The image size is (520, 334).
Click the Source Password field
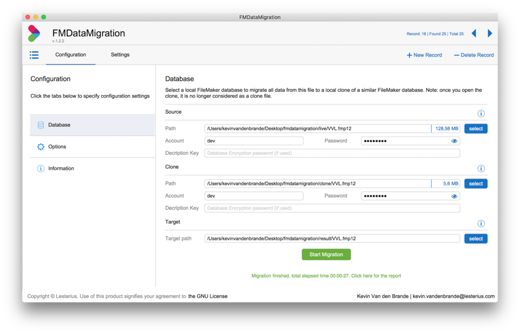pyautogui.click(x=410, y=141)
